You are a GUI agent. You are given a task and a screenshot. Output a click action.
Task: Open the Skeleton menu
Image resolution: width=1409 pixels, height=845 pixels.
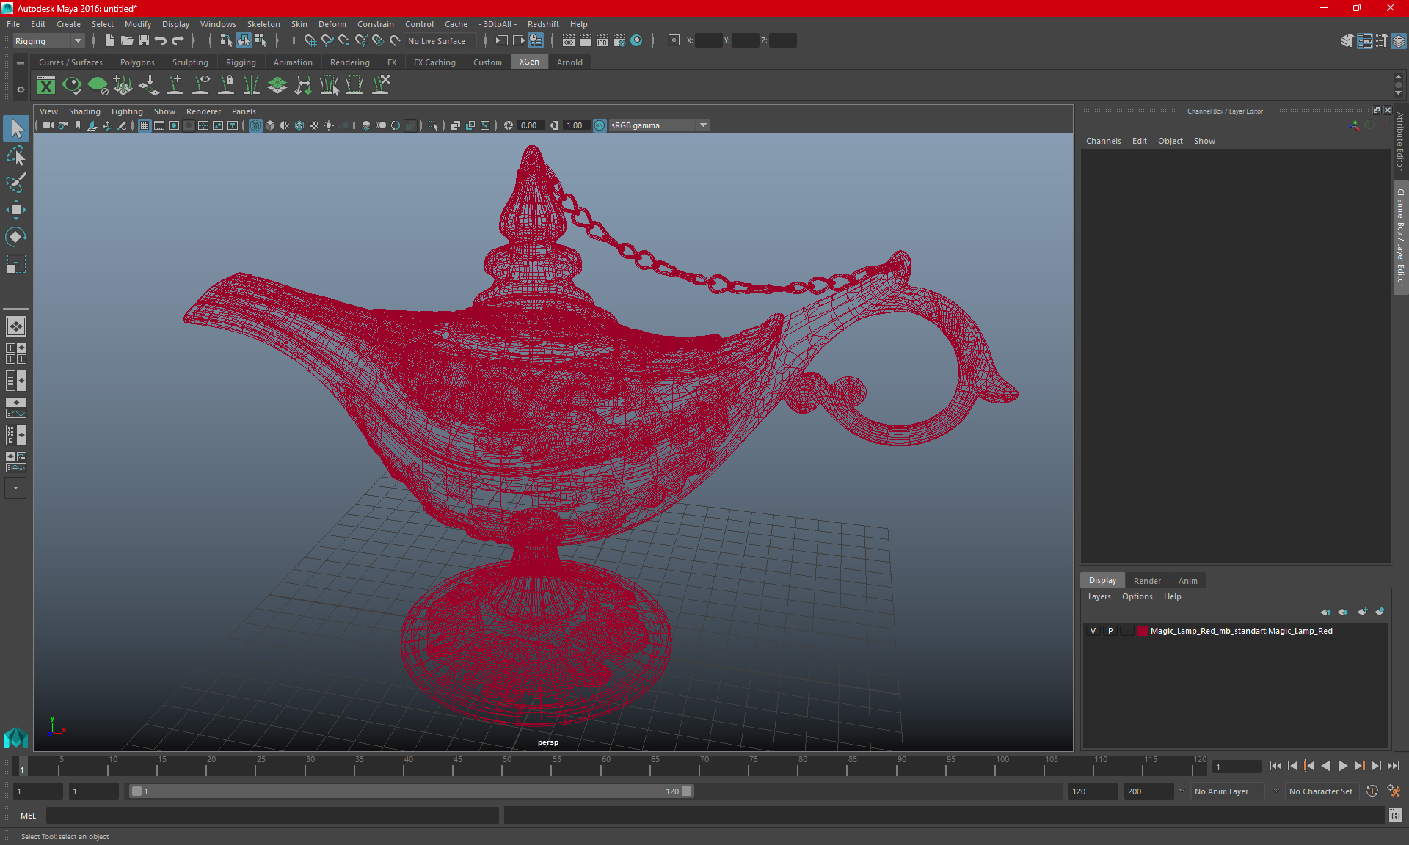coord(263,24)
